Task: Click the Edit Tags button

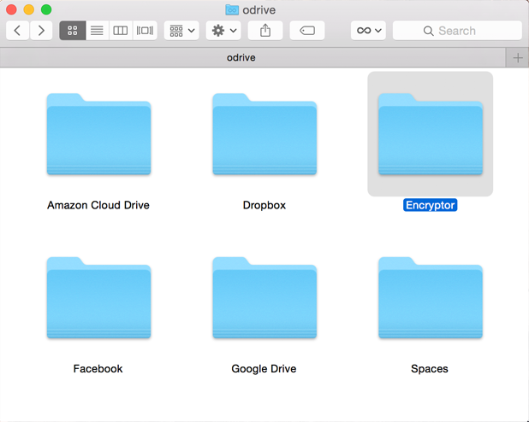Action: click(x=307, y=31)
